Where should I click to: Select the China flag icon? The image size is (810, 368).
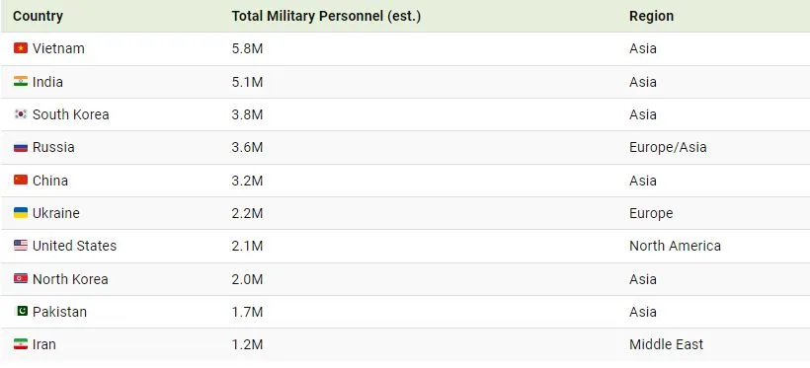tap(21, 181)
